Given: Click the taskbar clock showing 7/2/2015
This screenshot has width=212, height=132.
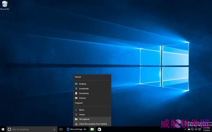Looking at the screenshot, I should [207, 129].
